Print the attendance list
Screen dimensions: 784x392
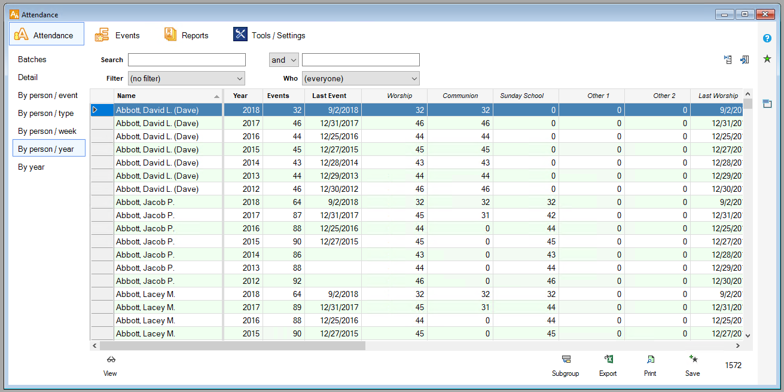pos(650,360)
